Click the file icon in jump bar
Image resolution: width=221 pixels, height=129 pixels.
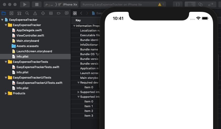(x=93, y=13)
